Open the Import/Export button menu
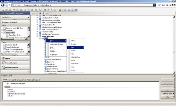The image size is (176, 106). (x=168, y=93)
